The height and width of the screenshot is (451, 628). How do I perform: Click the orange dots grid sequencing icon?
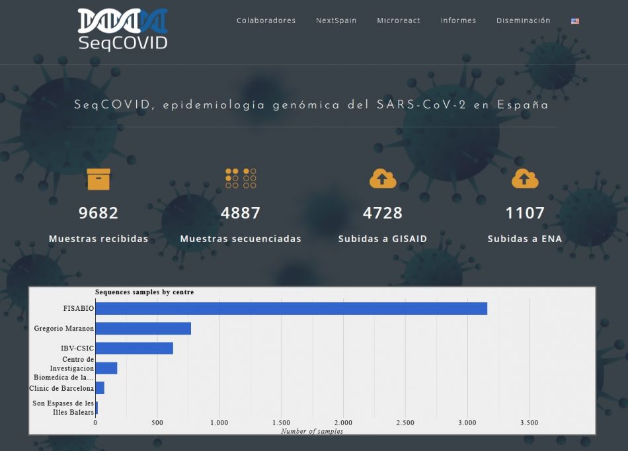click(241, 179)
